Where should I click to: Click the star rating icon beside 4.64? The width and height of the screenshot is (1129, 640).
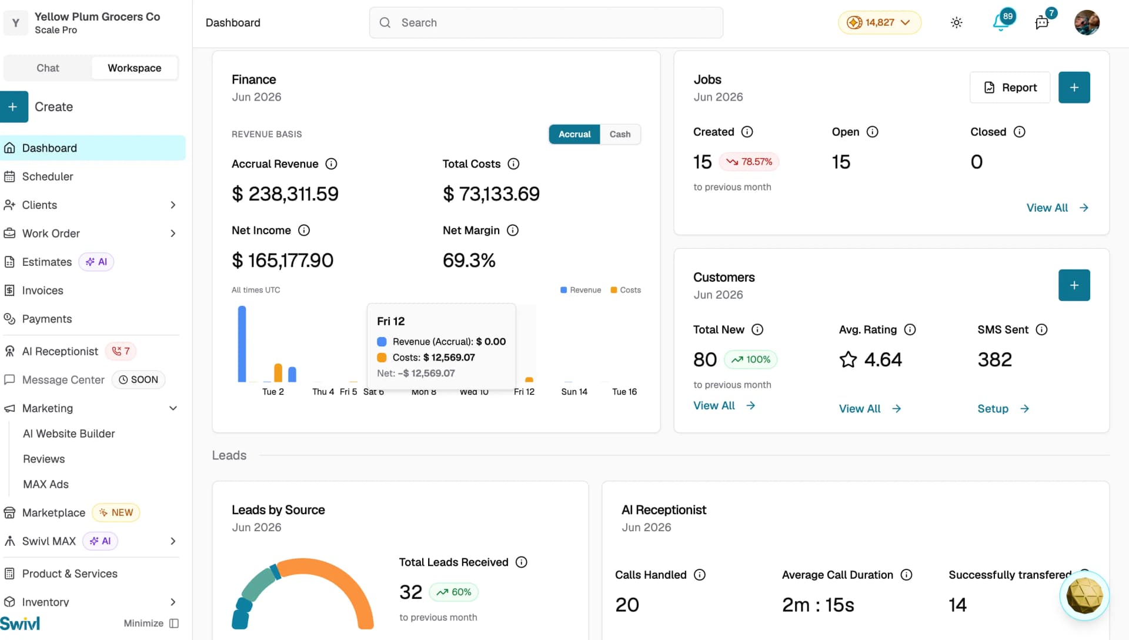point(848,359)
